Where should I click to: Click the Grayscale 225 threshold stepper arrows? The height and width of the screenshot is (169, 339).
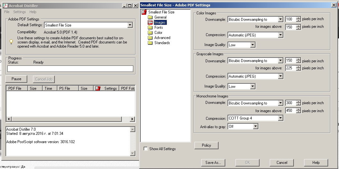[x=299, y=68]
